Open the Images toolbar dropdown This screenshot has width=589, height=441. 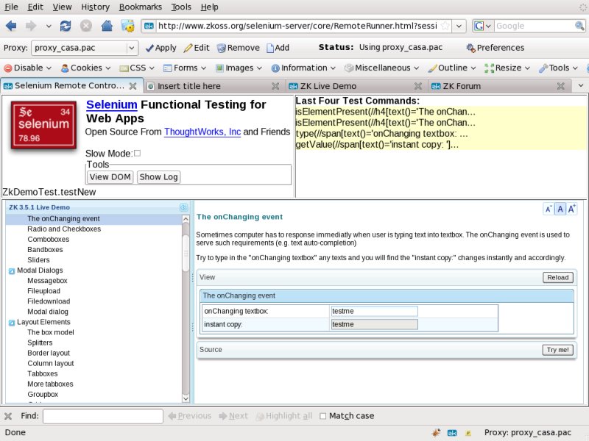pos(239,68)
